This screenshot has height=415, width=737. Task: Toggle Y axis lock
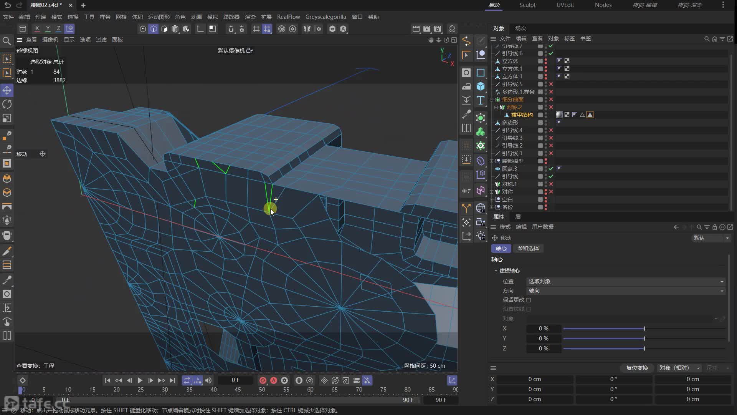point(48,28)
